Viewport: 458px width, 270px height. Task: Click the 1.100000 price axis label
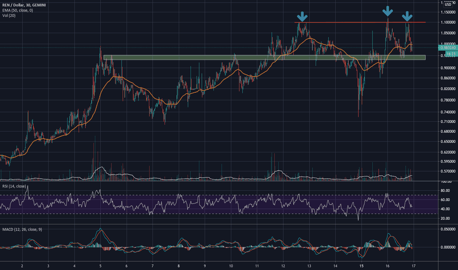click(448, 22)
